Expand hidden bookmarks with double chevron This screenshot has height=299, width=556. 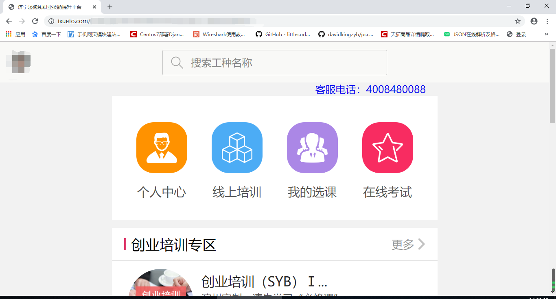(546, 35)
